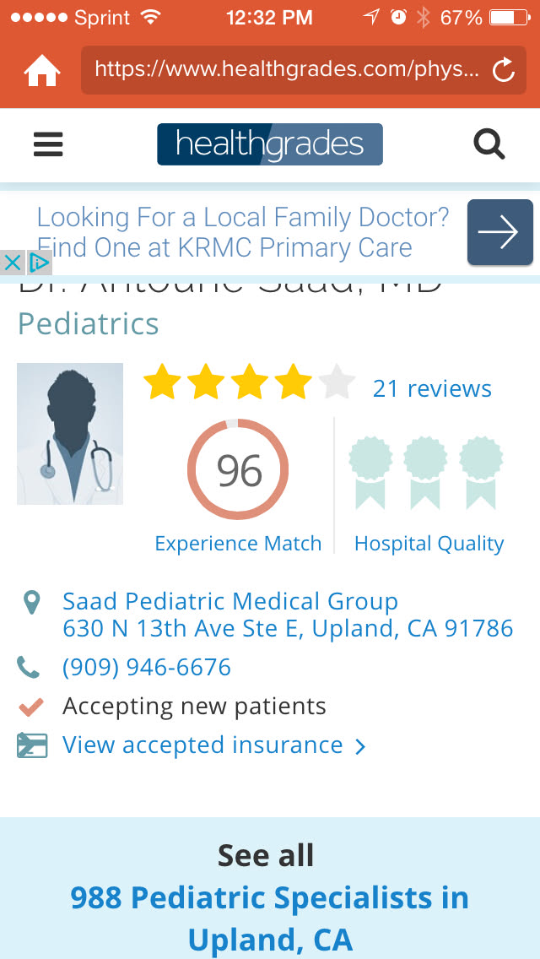The width and height of the screenshot is (540, 959).
Task: Tap the Saad Pediatric Medical Group address
Action: [287, 615]
